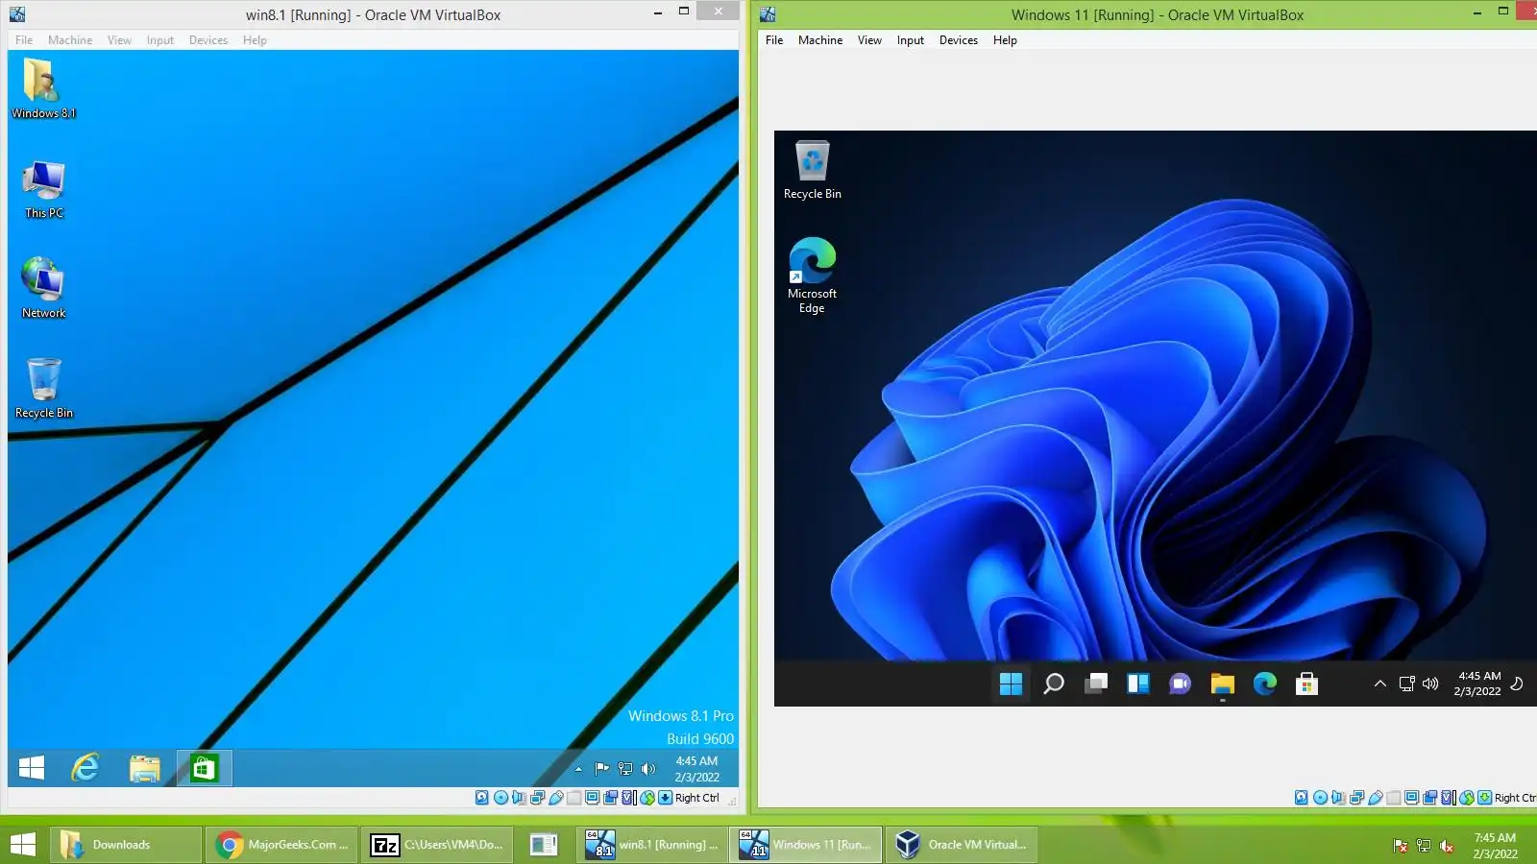The height and width of the screenshot is (864, 1537).
Task: Open the 4:45 AM clock in win8.1 guest
Action: coord(696,769)
